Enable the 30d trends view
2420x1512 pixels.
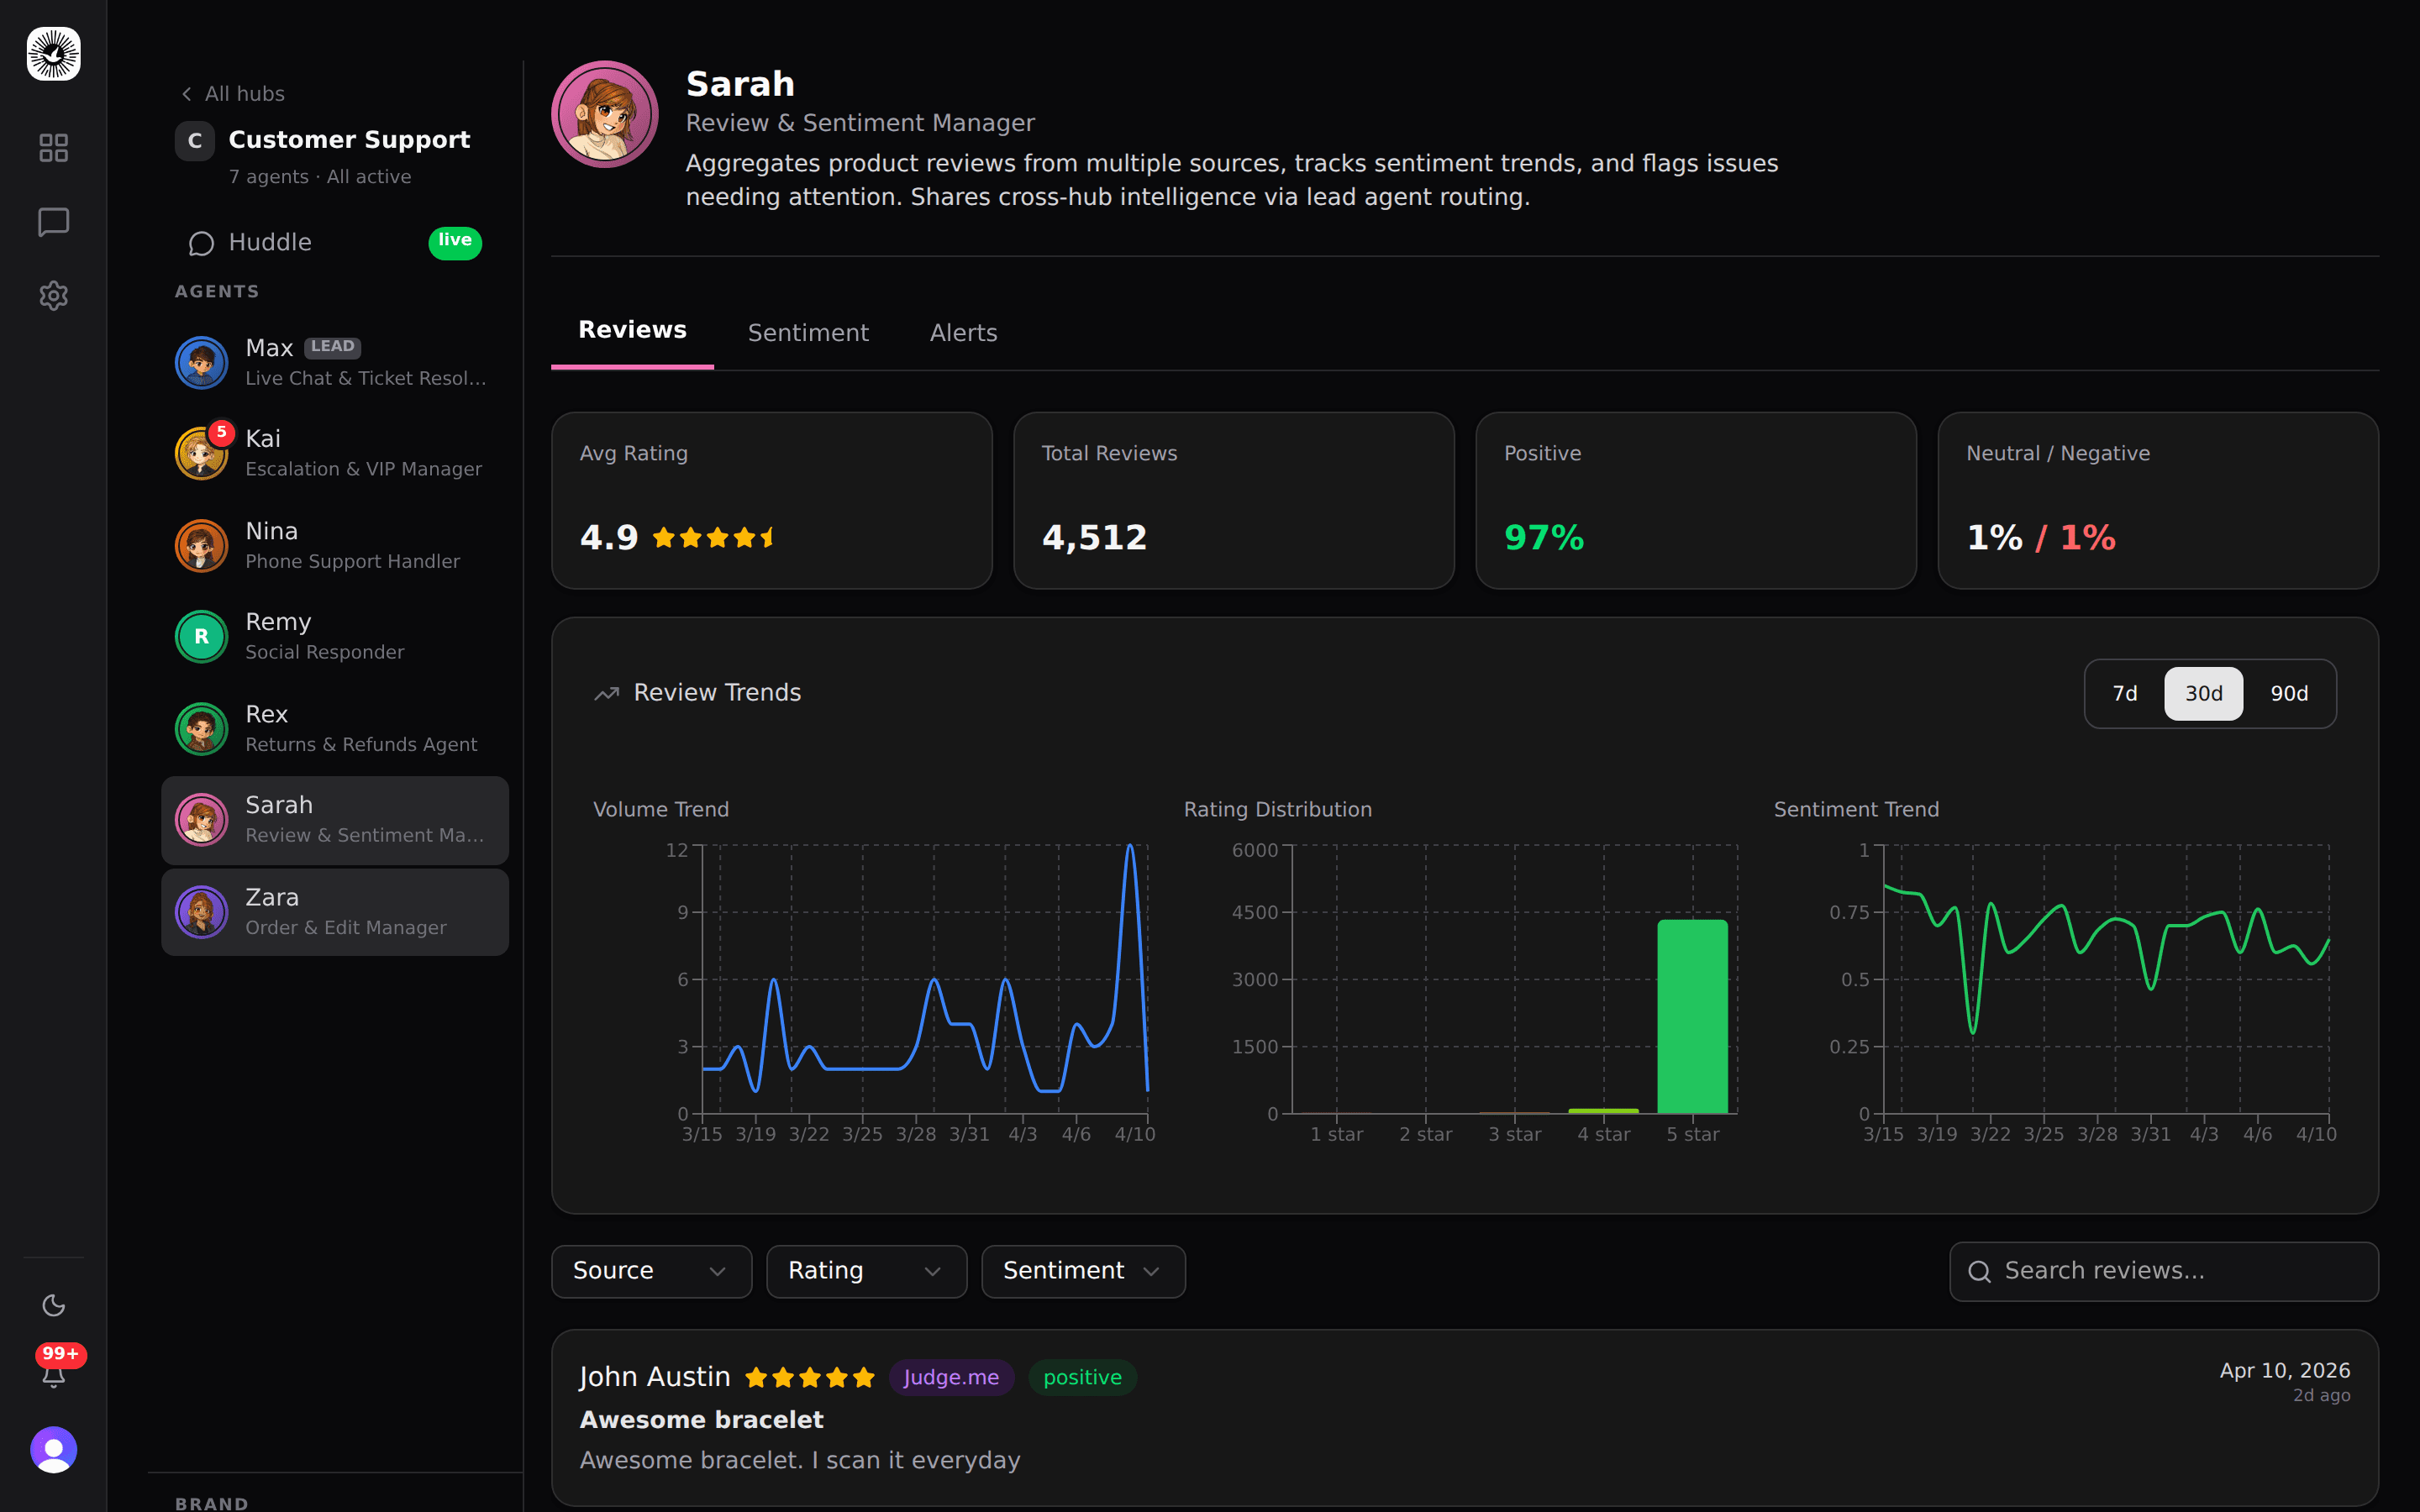point(2203,693)
